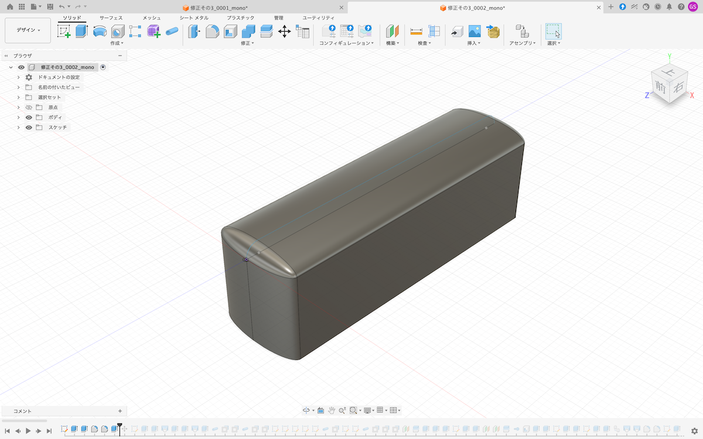Click the Save floppy disk icon

50,6
